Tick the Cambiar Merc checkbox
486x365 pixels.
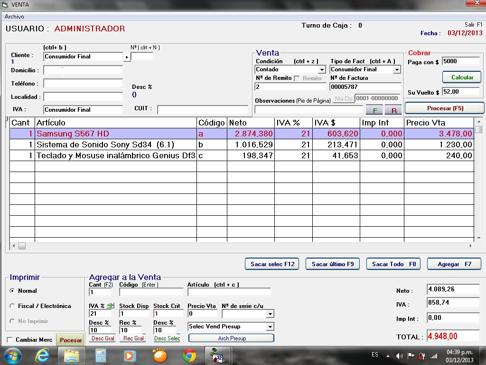pos(9,340)
